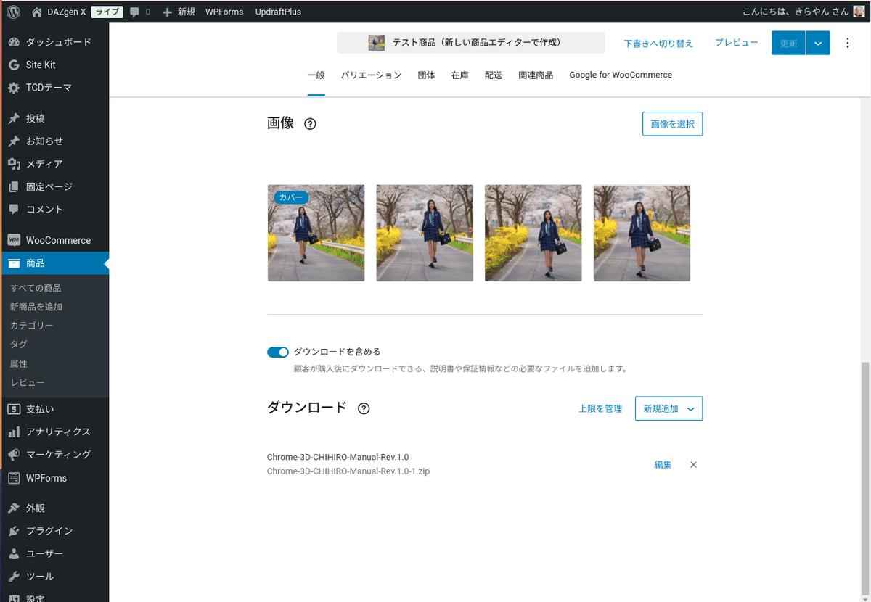Click the ツール wrench icon
Viewport: 871px width, 602px height.
tap(14, 577)
